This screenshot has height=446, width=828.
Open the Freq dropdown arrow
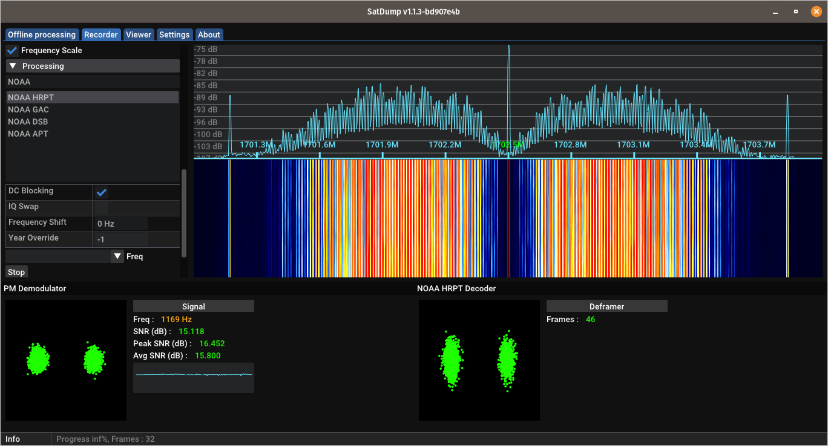(117, 257)
